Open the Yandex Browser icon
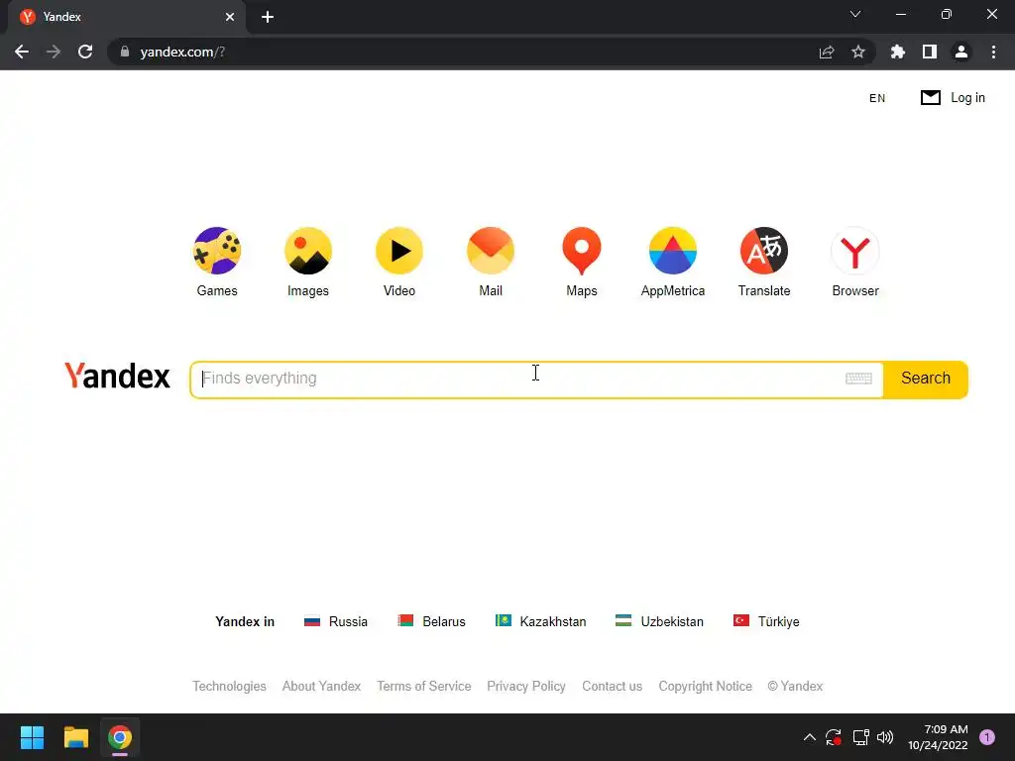The image size is (1015, 761). pyautogui.click(x=855, y=251)
